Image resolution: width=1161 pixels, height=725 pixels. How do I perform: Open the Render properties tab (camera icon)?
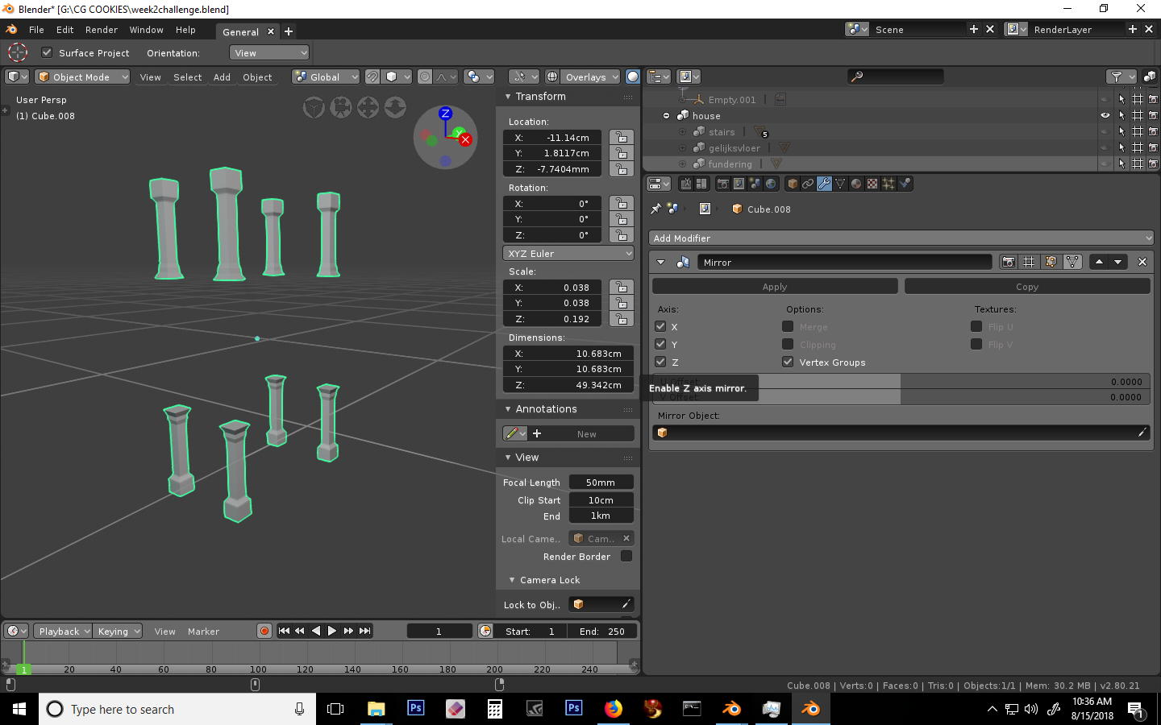[x=723, y=184]
